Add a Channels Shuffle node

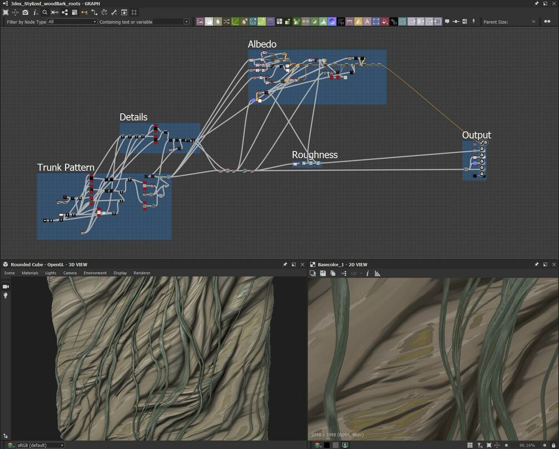226,22
